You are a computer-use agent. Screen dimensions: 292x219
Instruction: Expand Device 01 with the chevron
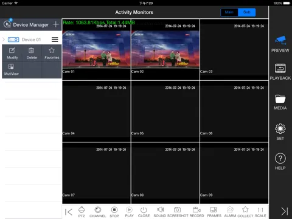pos(4,40)
